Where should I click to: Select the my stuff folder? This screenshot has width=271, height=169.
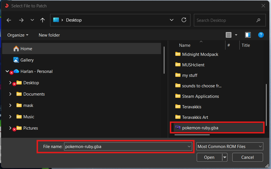tap(190, 75)
